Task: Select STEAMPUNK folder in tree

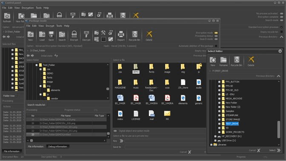Action: pos(232,115)
